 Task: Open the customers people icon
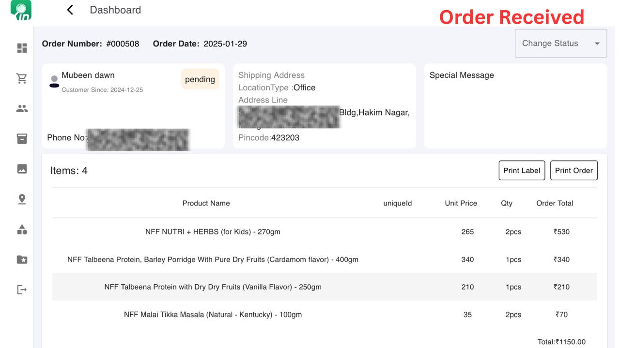pyautogui.click(x=22, y=109)
